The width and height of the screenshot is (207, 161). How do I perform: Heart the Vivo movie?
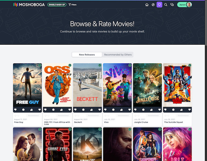[x=129, y=110]
